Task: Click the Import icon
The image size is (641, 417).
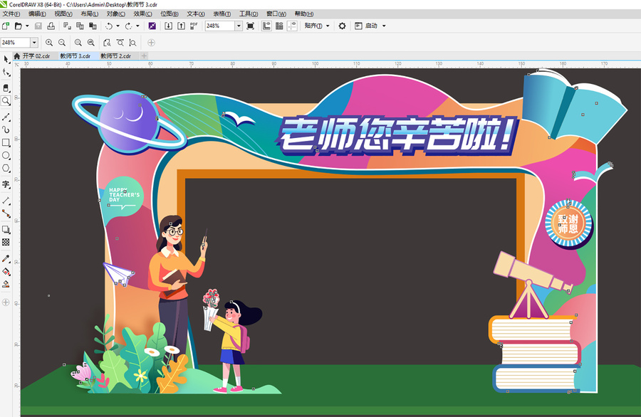Action: tap(168, 26)
